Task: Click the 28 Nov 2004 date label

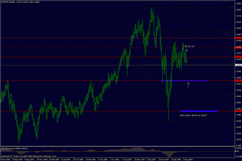Action: point(42,159)
